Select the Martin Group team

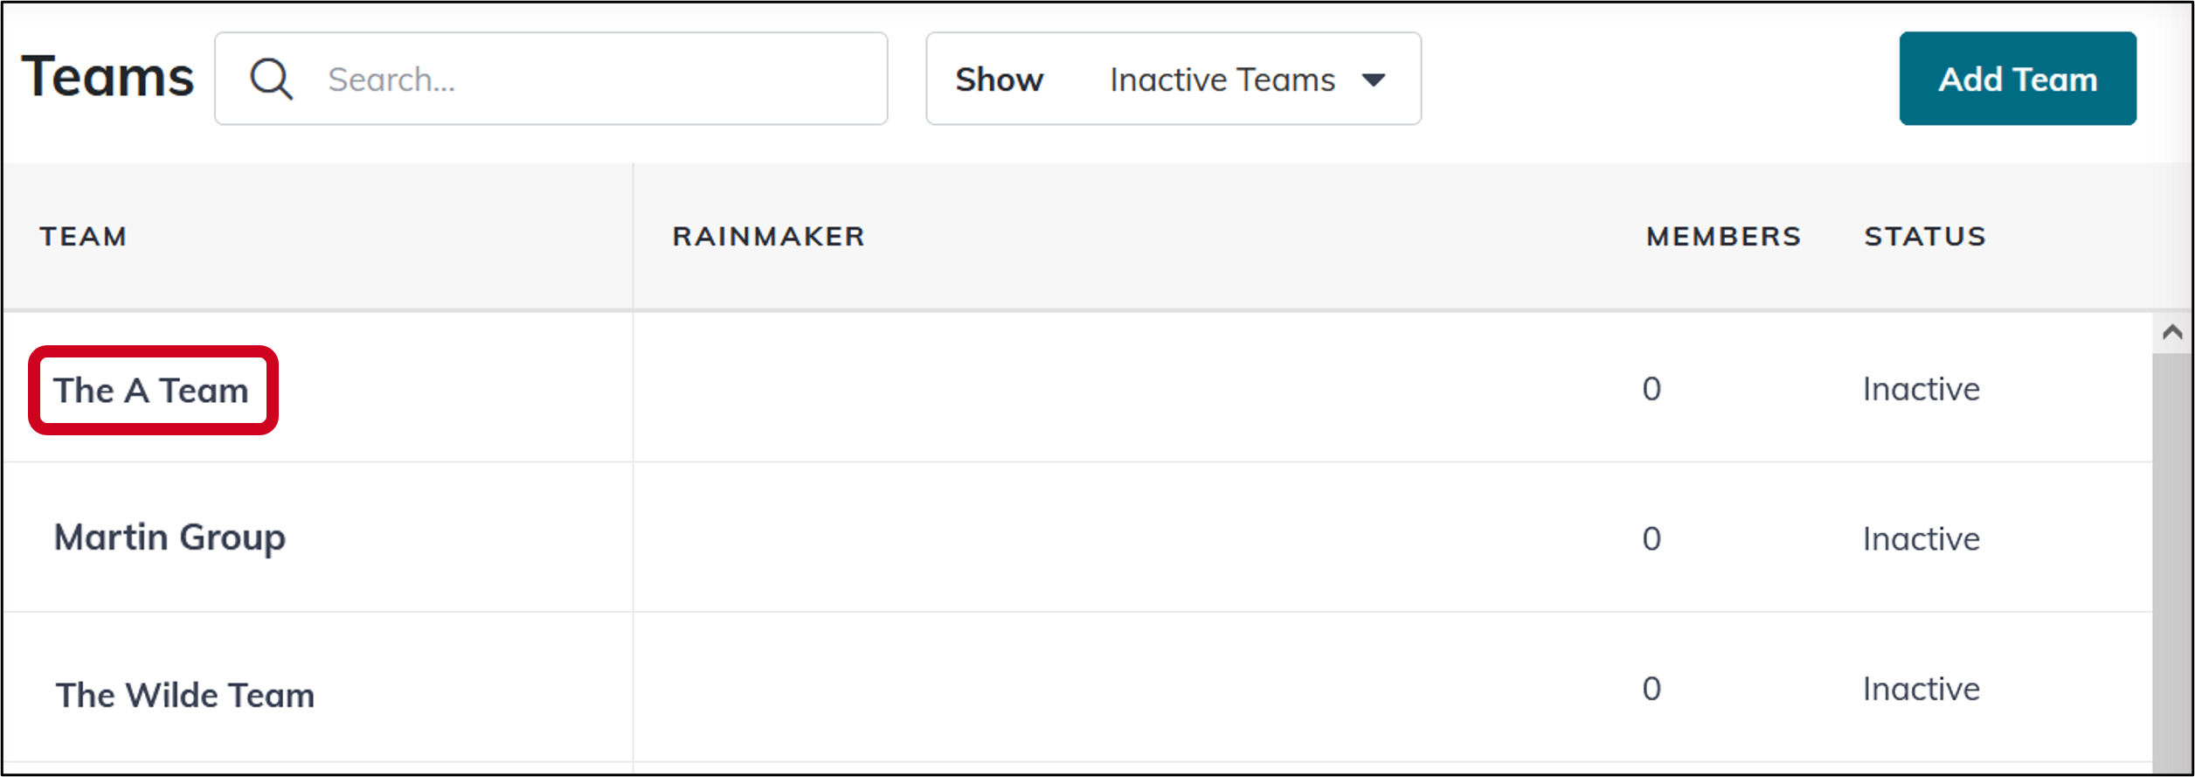pyautogui.click(x=170, y=538)
